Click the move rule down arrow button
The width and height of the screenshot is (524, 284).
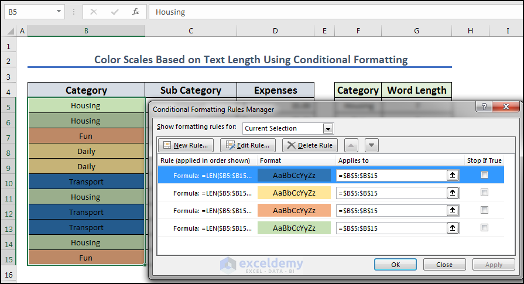pyautogui.click(x=372, y=145)
